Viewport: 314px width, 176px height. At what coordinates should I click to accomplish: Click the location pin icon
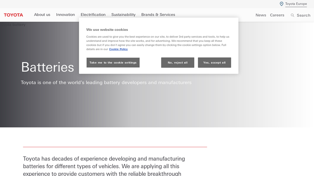tap(281, 4)
